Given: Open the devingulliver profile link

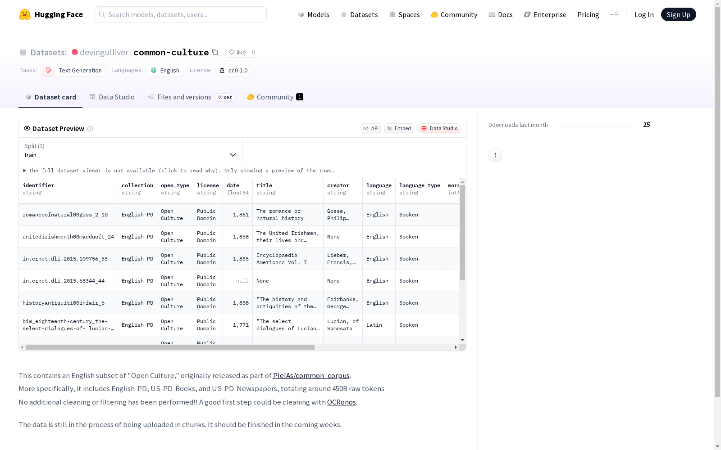Looking at the screenshot, I should pos(104,52).
